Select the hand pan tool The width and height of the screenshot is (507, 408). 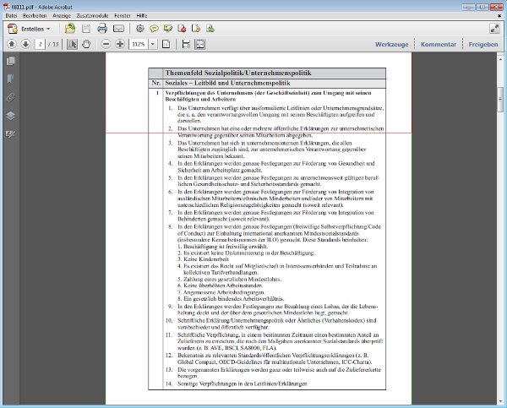pos(86,43)
